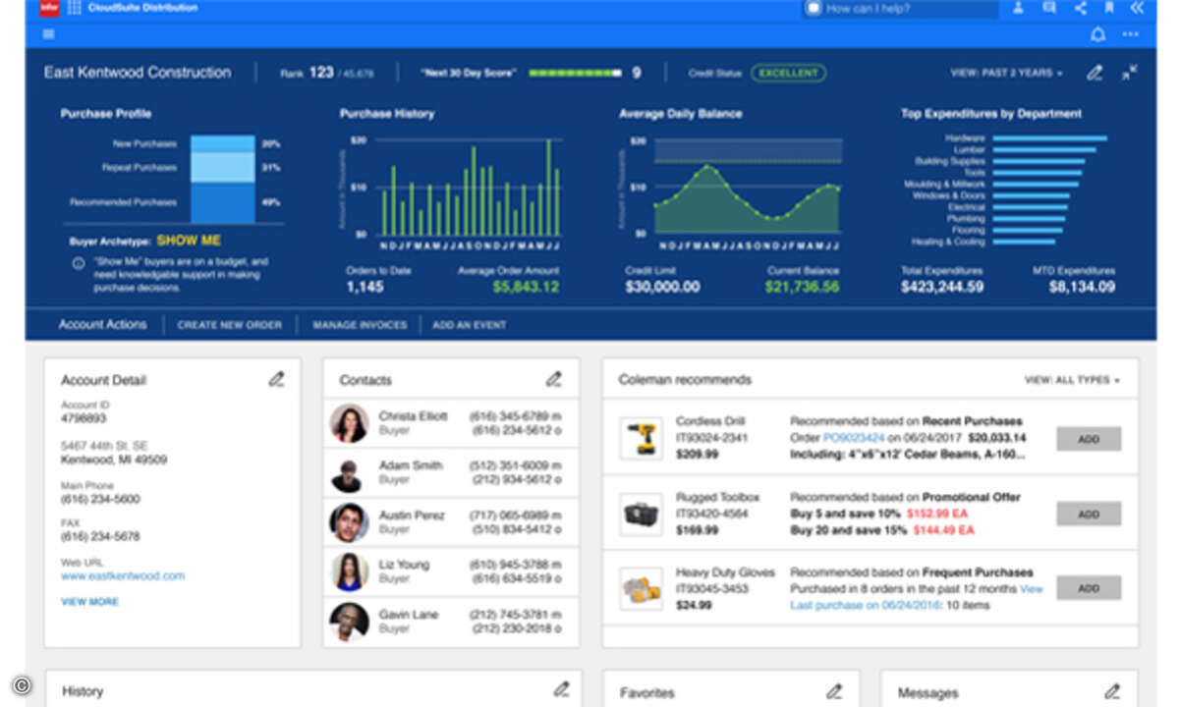This screenshot has height=707, width=1179.
Task: Edit the Contacts card
Action: pyautogui.click(x=554, y=379)
